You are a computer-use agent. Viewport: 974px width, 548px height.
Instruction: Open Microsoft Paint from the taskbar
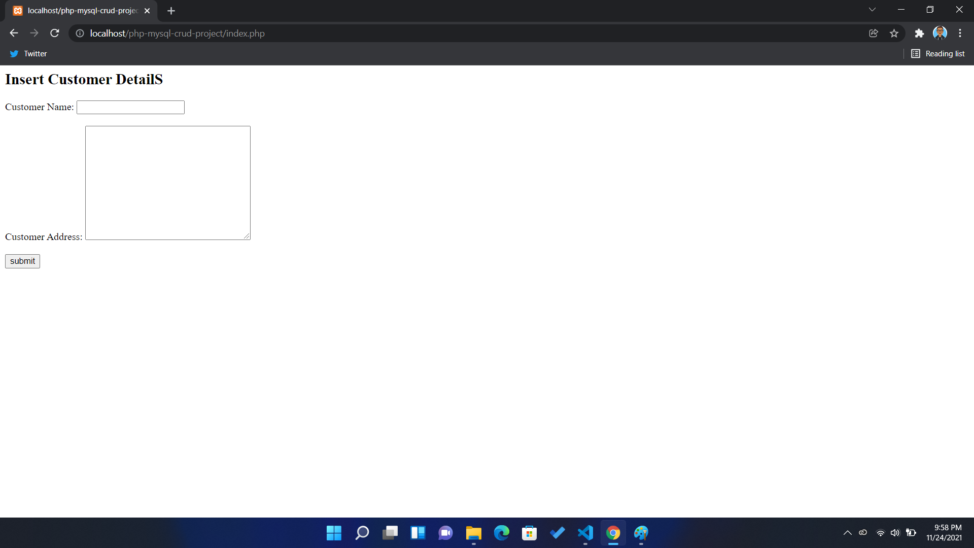click(x=641, y=533)
